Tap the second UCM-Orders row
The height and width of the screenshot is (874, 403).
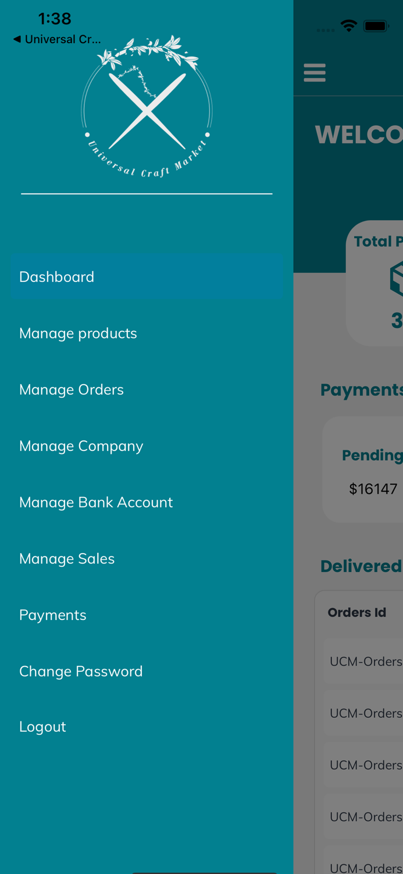[366, 713]
